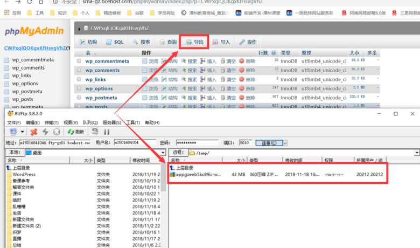Tick the wp_postmeta row checkbox
The height and width of the screenshot is (248, 420).
[x=79, y=98]
